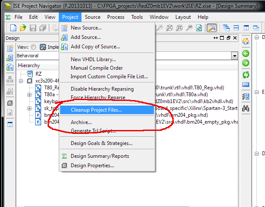The image size is (265, 207).
Task: Click the tile vertically toolbar icon
Action: pyautogui.click(x=246, y=28)
